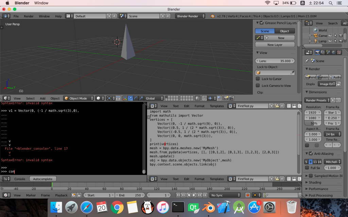Open the Templates menu in the text editor
The width and height of the screenshot is (348, 217).
tap(216, 106)
